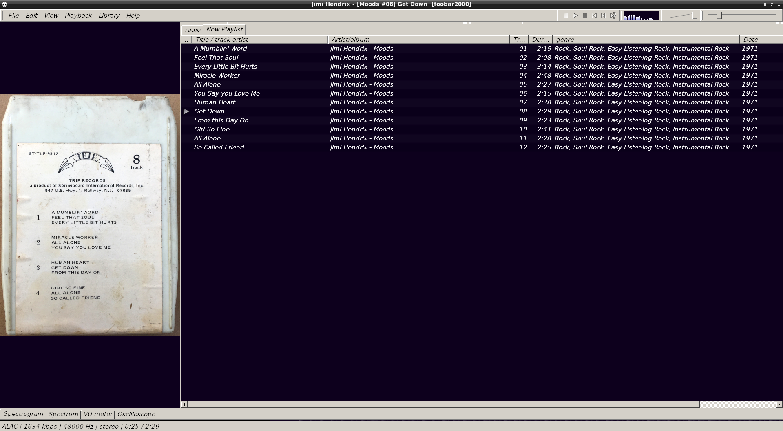Click the spectrum visualization in toolbar

[641, 16]
